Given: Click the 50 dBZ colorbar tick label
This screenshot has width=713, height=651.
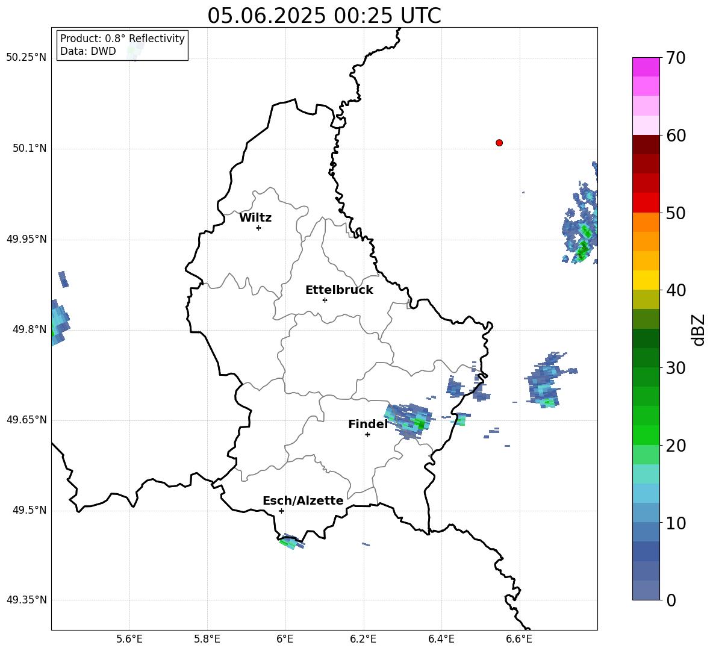Looking at the screenshot, I should pos(676,213).
